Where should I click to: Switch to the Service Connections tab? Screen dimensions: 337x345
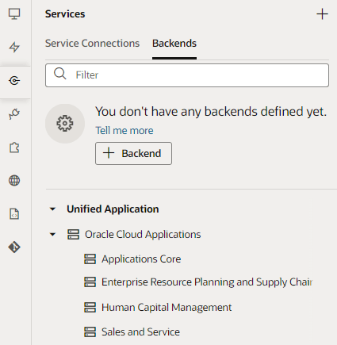pos(92,44)
